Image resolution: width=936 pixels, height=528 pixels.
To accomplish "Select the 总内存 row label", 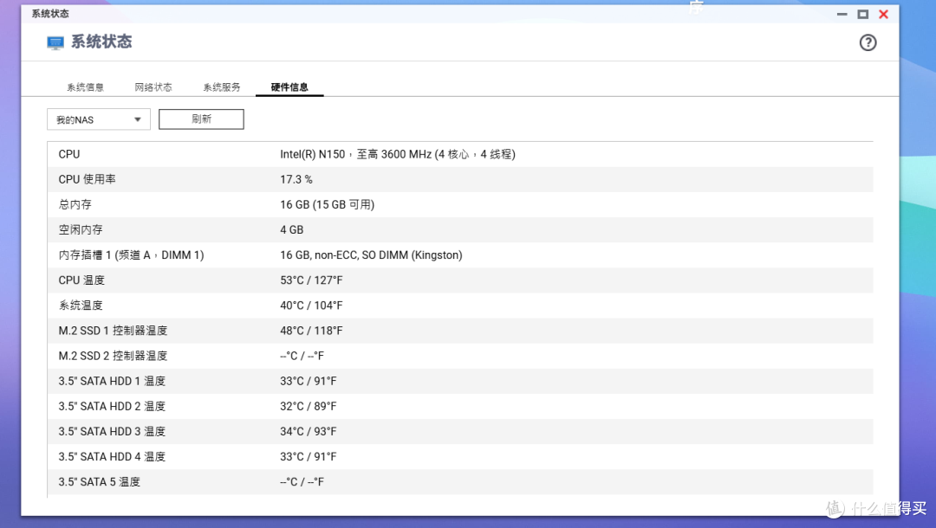I will click(x=75, y=204).
